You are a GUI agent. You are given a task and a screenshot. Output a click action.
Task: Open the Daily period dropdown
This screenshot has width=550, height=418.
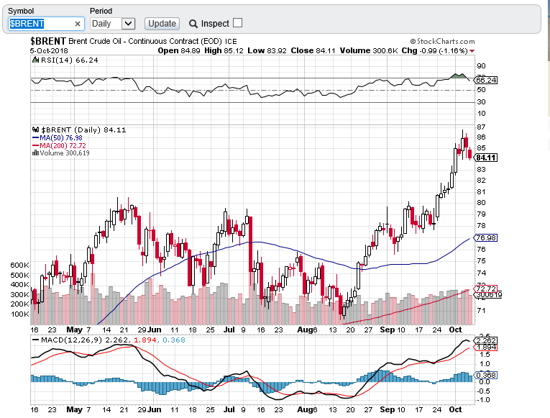pyautogui.click(x=113, y=24)
